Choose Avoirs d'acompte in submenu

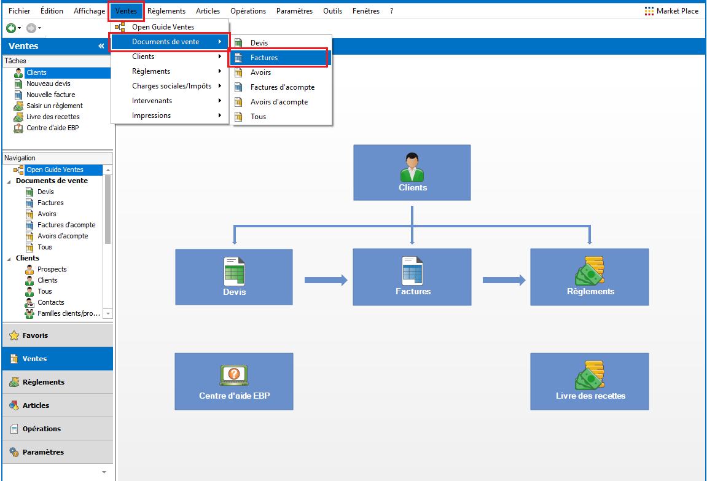pyautogui.click(x=279, y=102)
